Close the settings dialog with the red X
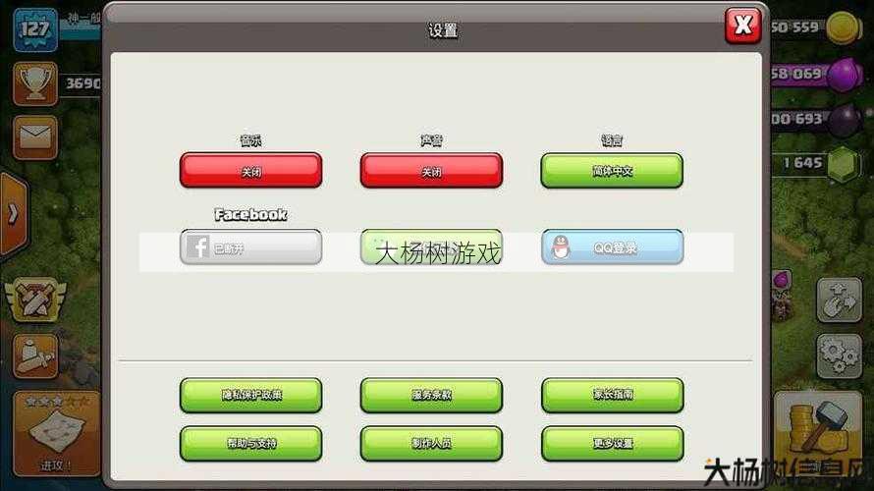 click(x=743, y=26)
